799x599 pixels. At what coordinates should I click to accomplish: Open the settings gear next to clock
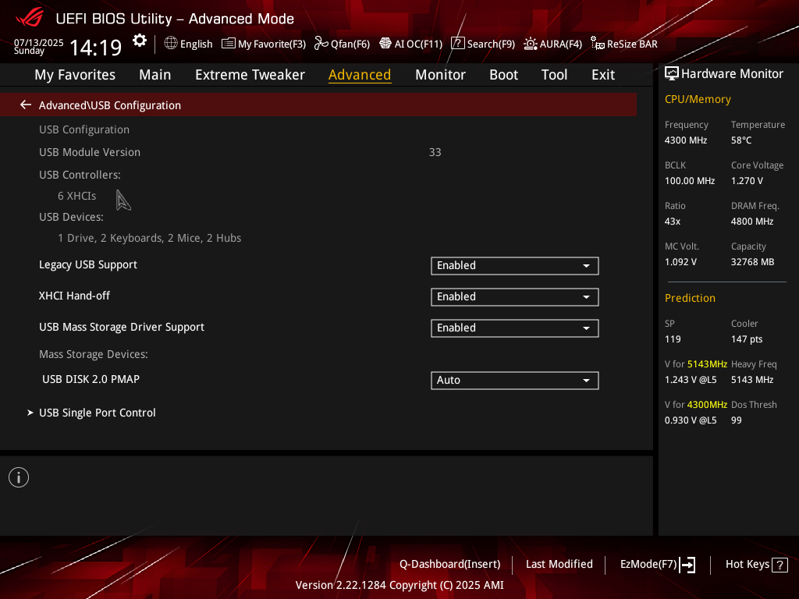[140, 41]
